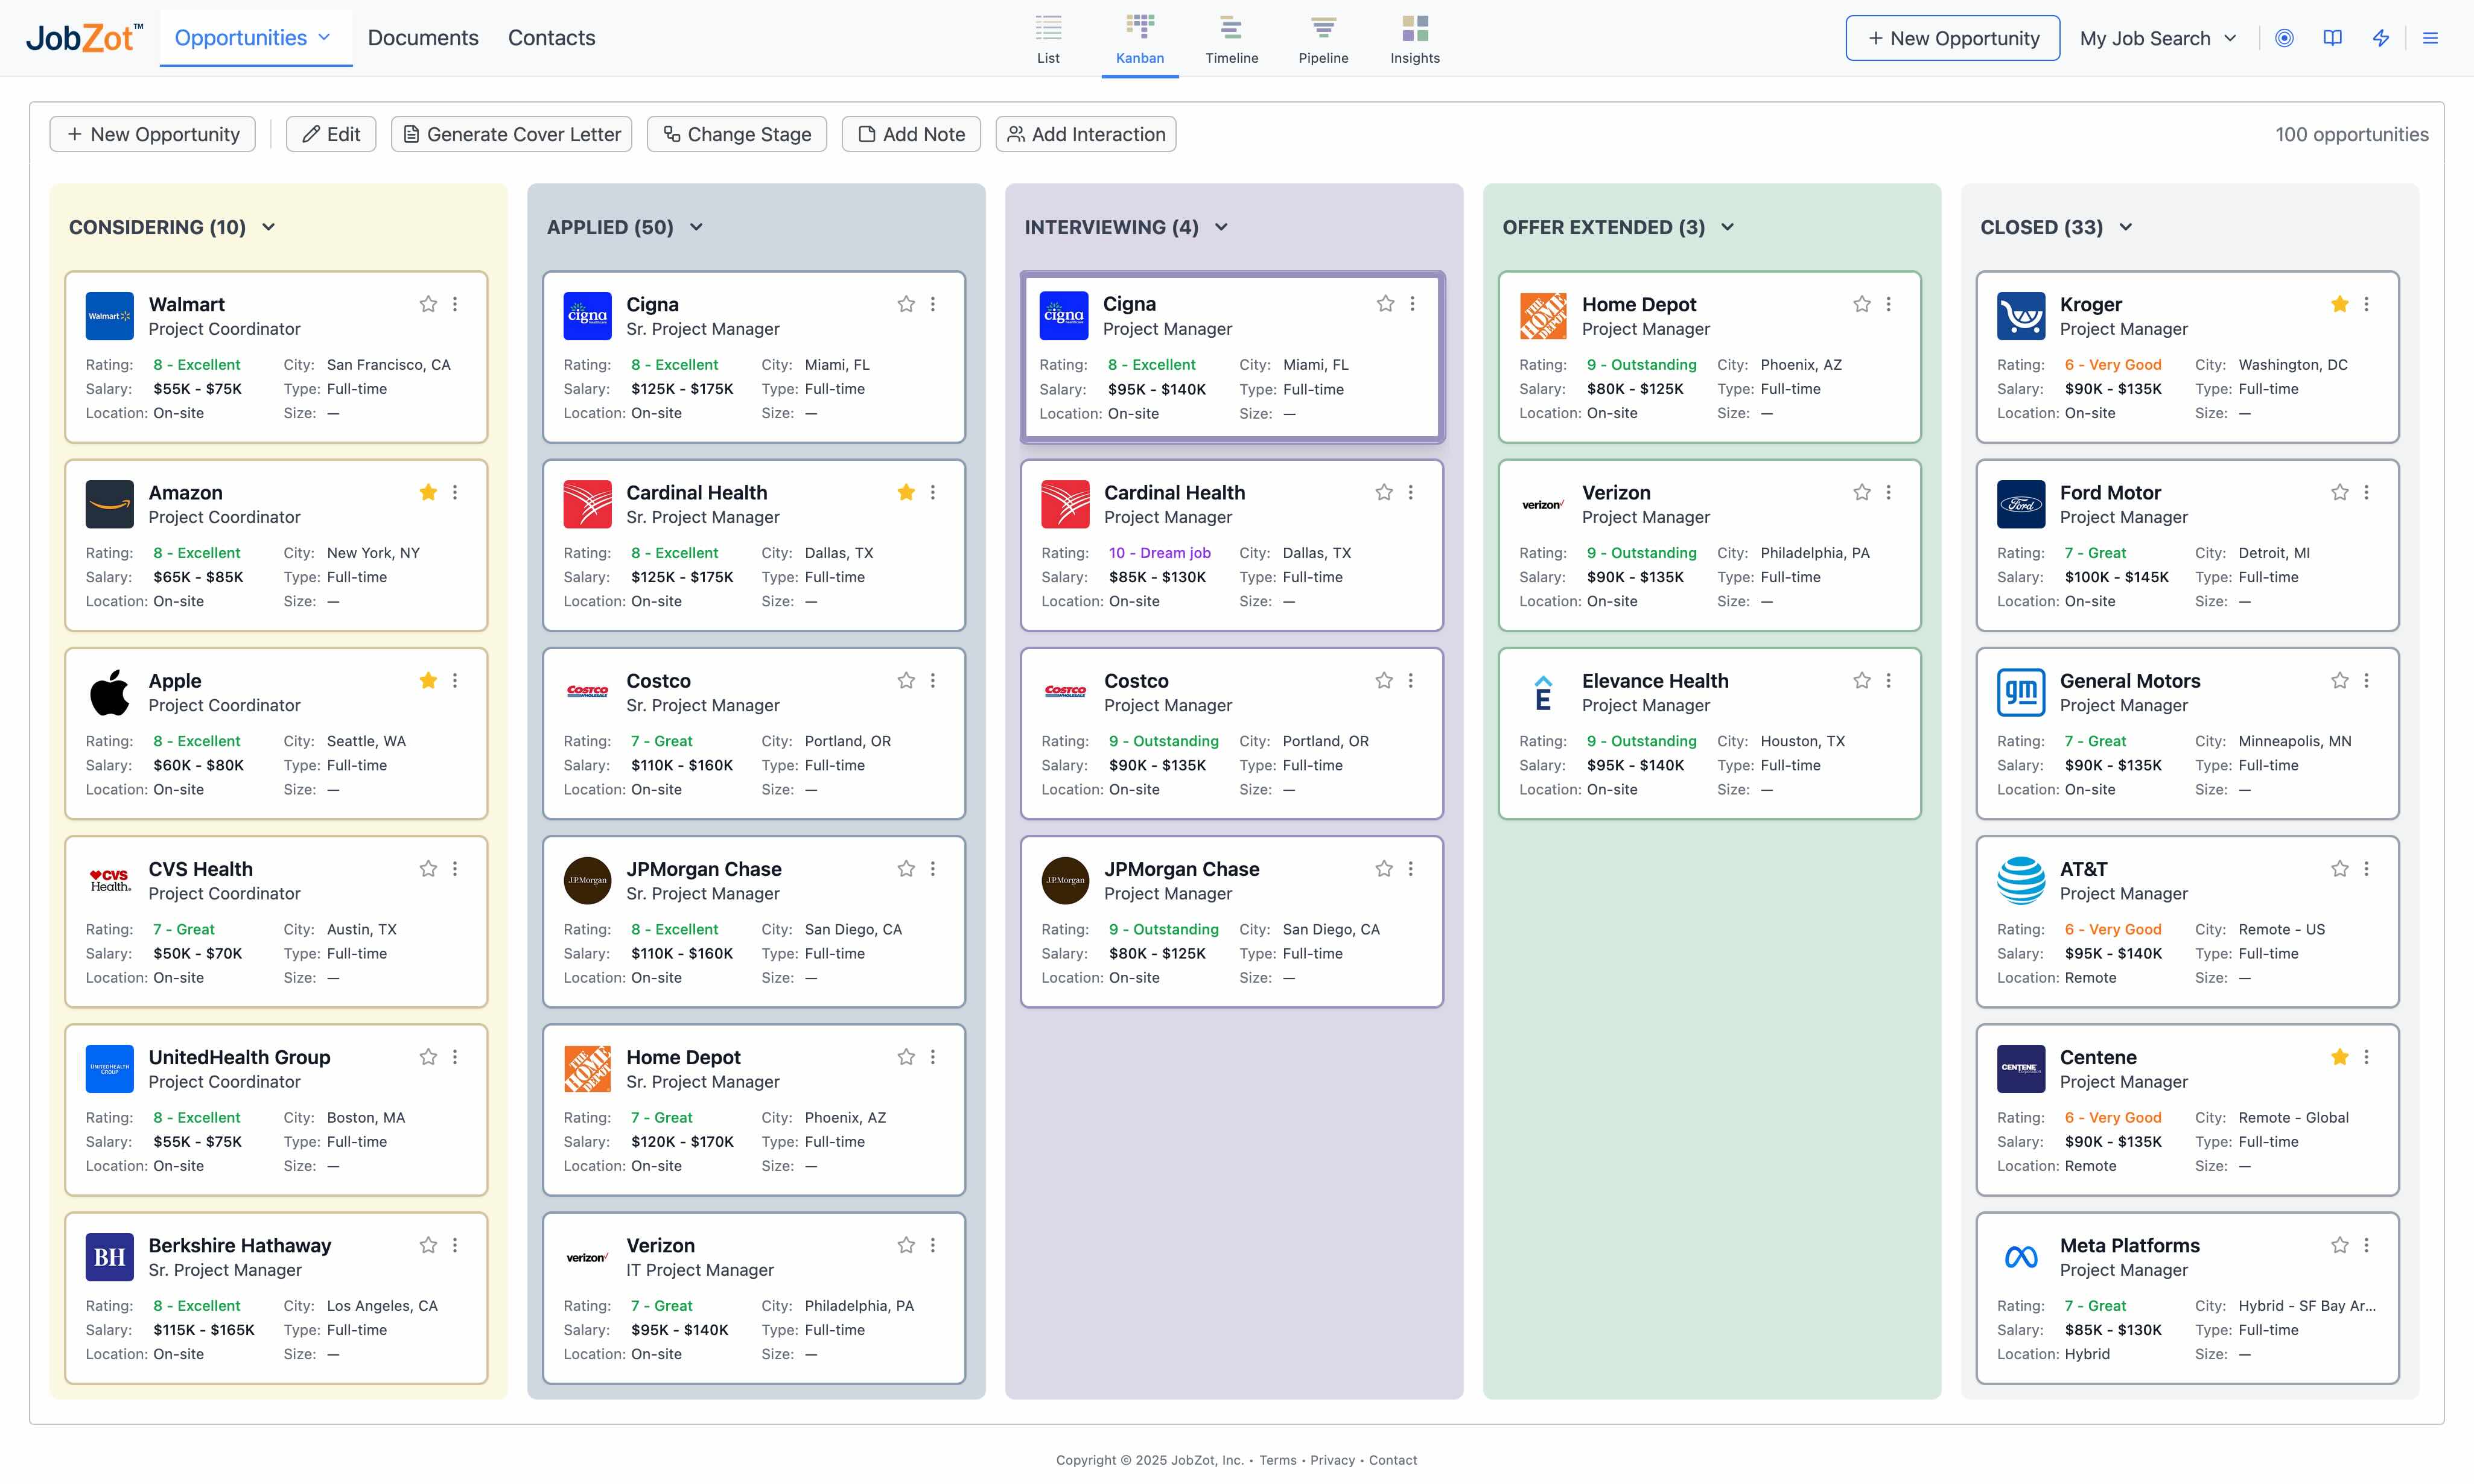
Task: Click the Apple company logo
Action: [x=110, y=693]
